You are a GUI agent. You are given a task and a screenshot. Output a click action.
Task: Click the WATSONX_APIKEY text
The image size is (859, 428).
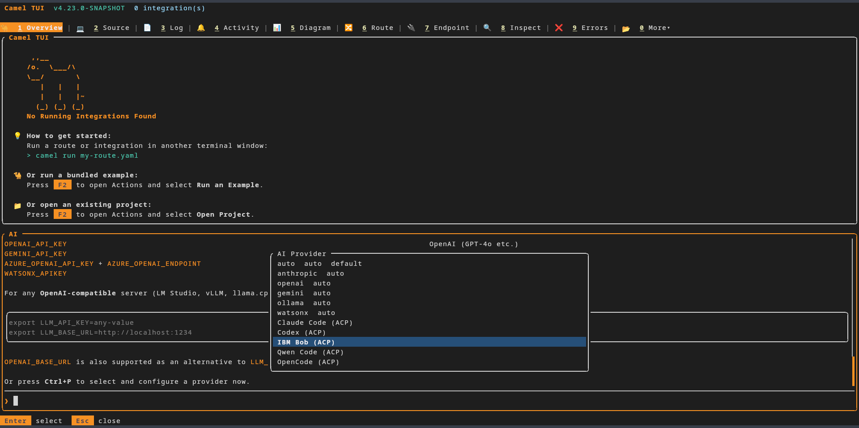tap(35, 273)
